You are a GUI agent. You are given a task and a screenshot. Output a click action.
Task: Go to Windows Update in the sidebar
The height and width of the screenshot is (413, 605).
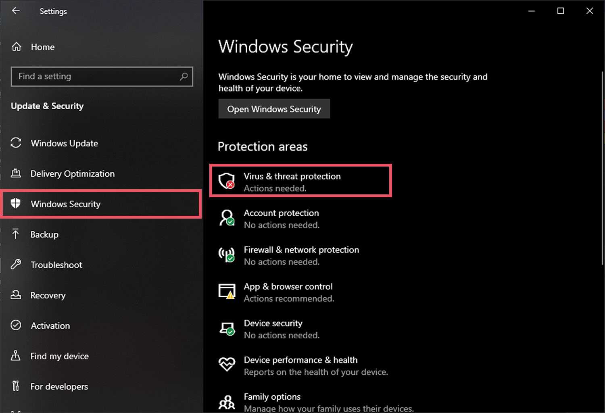pos(64,143)
